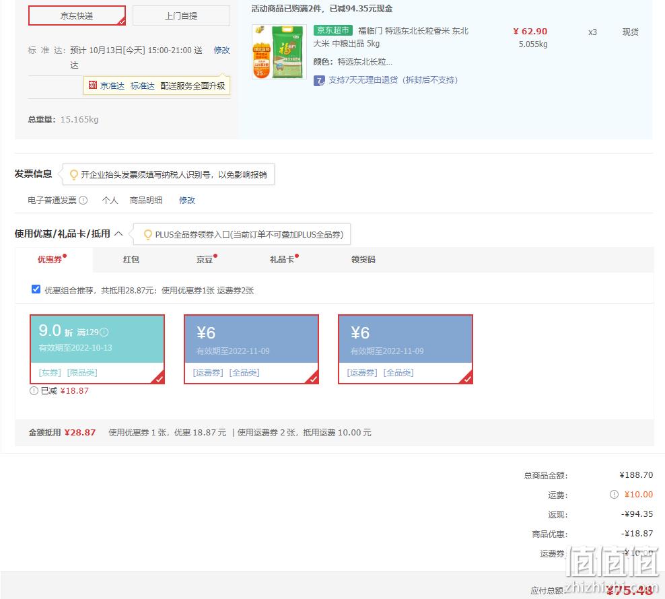Open 支持7天无理由退货 policy link

[392, 80]
